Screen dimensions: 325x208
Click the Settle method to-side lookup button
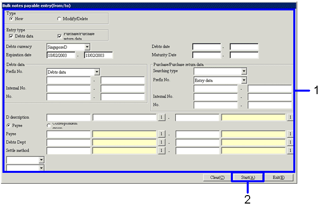(290, 151)
